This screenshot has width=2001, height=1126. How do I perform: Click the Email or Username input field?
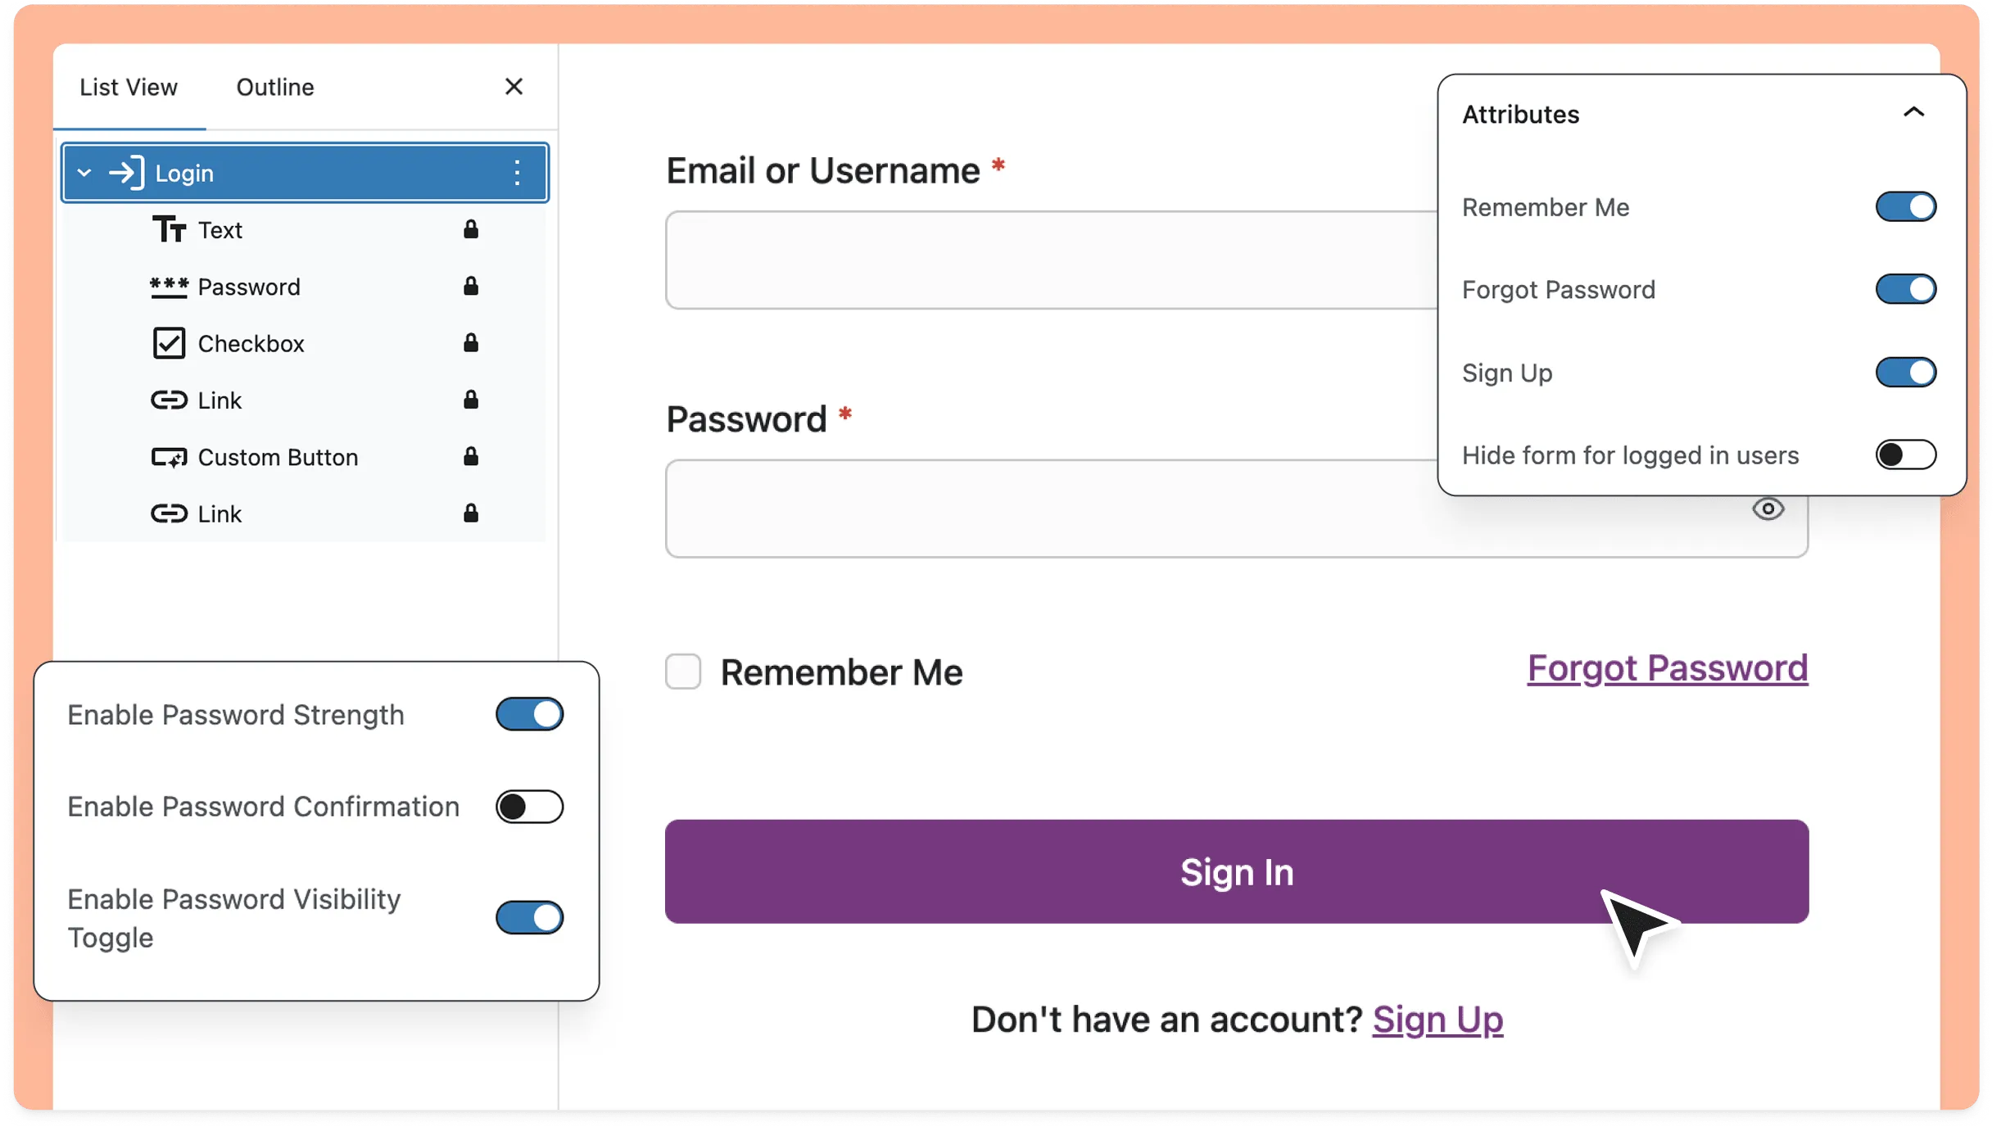[x=1048, y=260]
